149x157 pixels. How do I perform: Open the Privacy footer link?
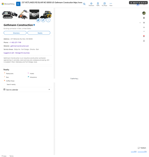4,156
